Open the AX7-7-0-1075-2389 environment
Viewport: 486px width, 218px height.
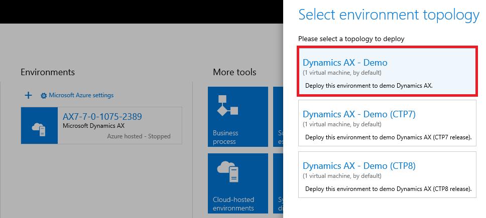[x=102, y=117]
